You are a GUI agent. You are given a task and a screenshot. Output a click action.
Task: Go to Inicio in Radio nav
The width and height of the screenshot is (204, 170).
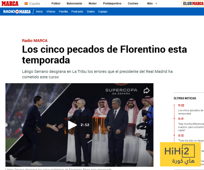coord(39,12)
